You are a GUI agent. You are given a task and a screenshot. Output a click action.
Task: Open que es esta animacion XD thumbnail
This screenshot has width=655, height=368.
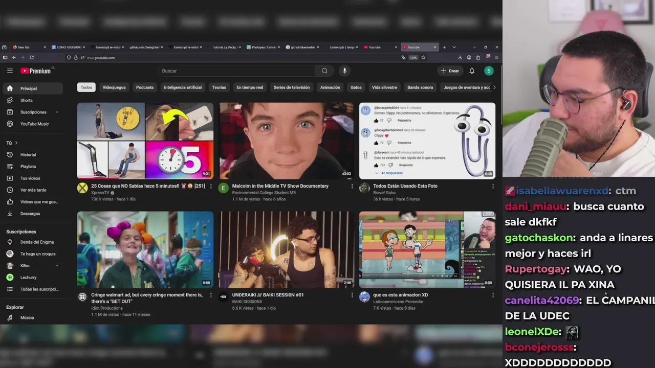click(427, 249)
